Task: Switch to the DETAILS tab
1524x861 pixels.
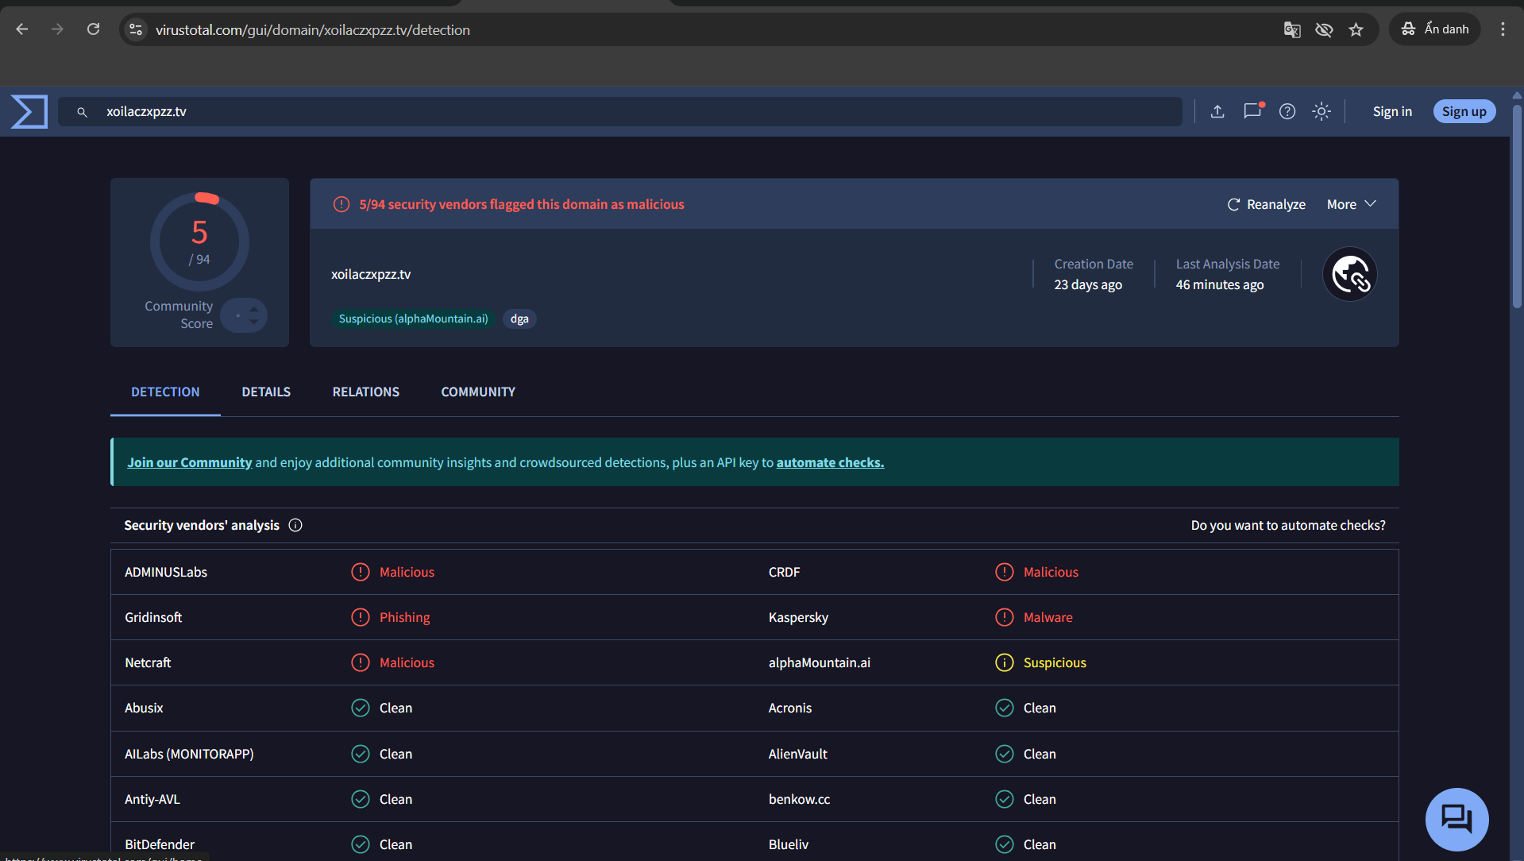Action: (266, 392)
